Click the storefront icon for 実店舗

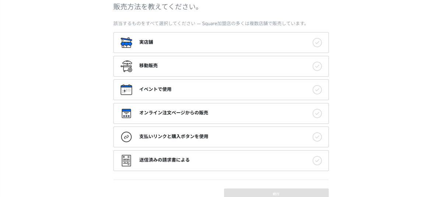pyautogui.click(x=126, y=43)
